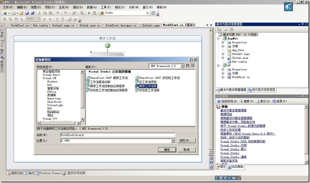Click the dialog help question mark button
310x183 pixels.
point(191,59)
